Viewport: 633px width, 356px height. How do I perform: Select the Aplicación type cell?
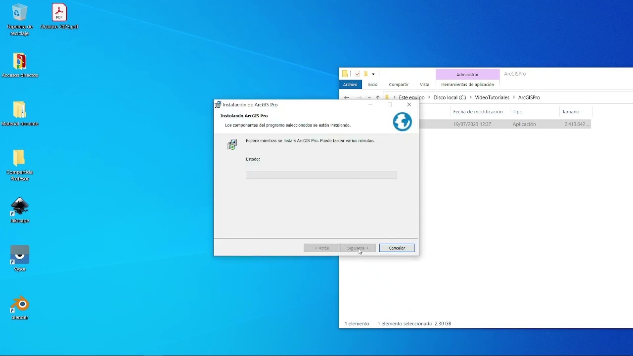tap(524, 124)
